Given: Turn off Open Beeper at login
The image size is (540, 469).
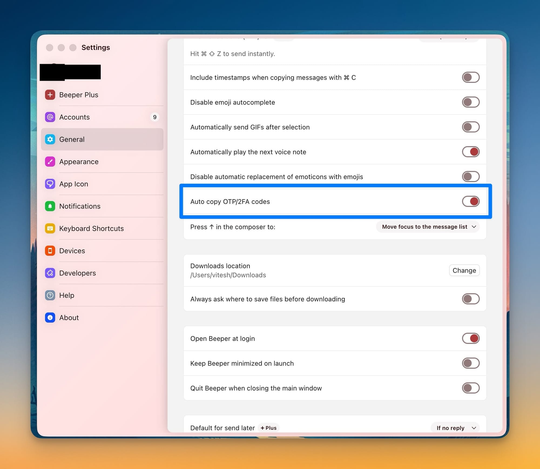Looking at the screenshot, I should point(470,339).
